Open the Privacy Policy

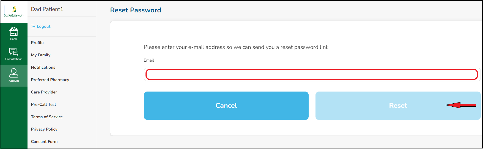pos(44,129)
